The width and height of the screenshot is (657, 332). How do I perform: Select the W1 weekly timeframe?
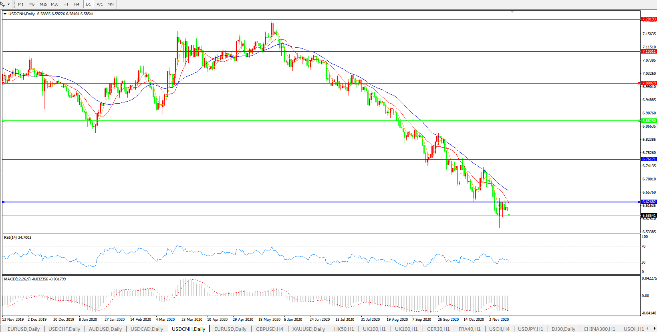click(100, 4)
